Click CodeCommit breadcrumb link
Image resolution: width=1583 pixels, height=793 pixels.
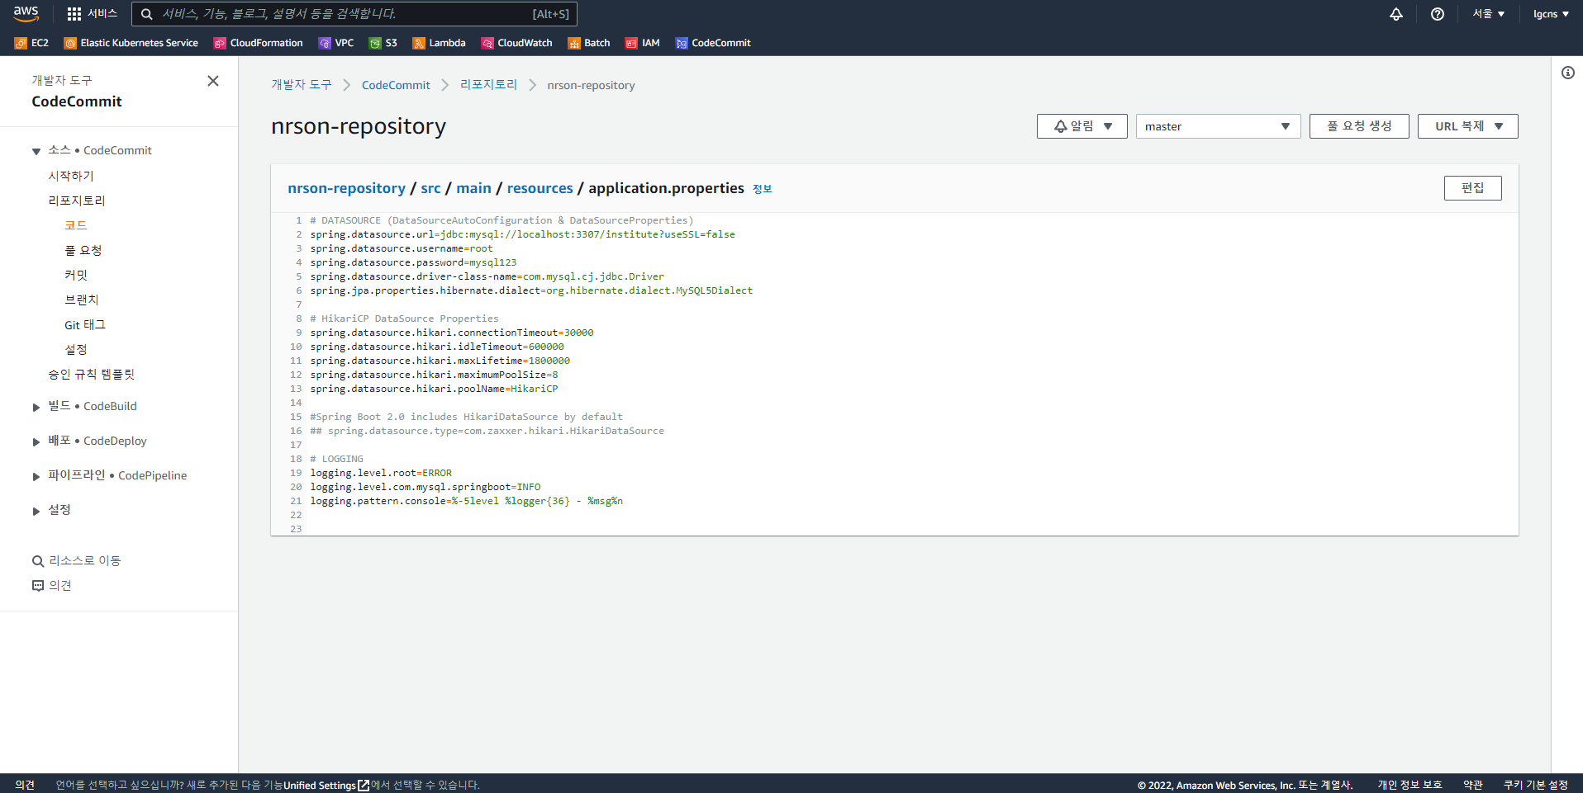click(x=396, y=85)
